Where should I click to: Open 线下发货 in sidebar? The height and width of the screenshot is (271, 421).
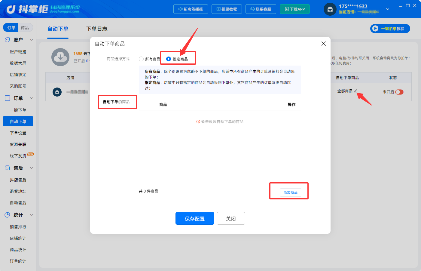tap(18, 156)
